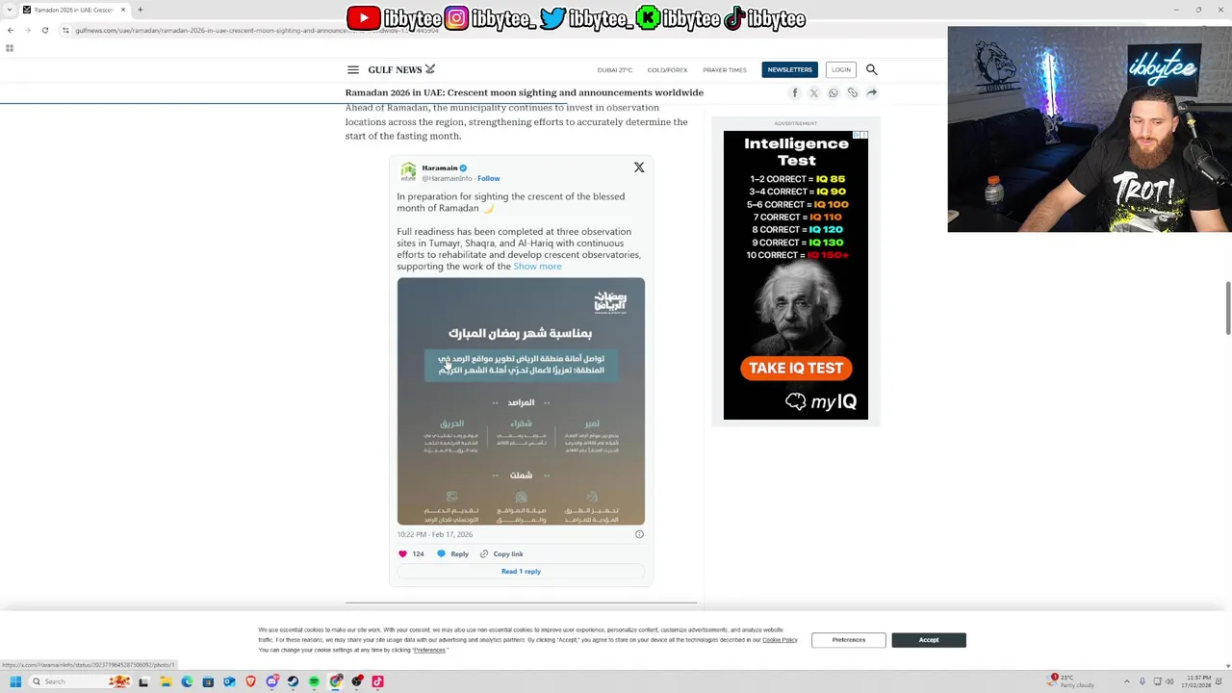Share the article via WhatsApp
Viewport: 1232px width, 693px height.
(x=834, y=92)
